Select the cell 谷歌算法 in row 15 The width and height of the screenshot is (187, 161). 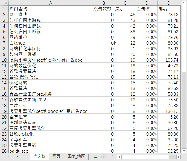click(51, 88)
